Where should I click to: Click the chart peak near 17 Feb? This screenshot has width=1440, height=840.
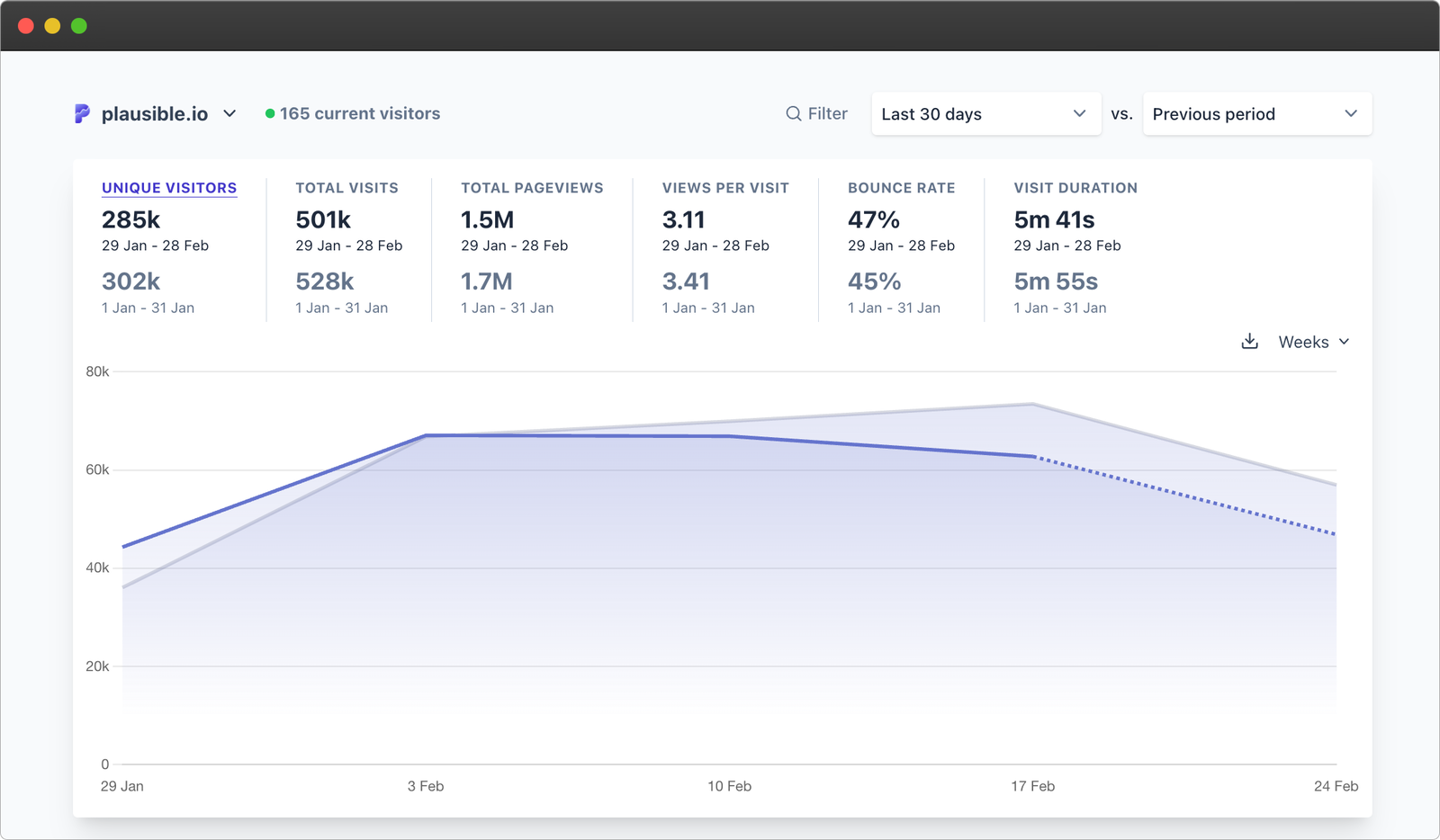click(x=1032, y=404)
